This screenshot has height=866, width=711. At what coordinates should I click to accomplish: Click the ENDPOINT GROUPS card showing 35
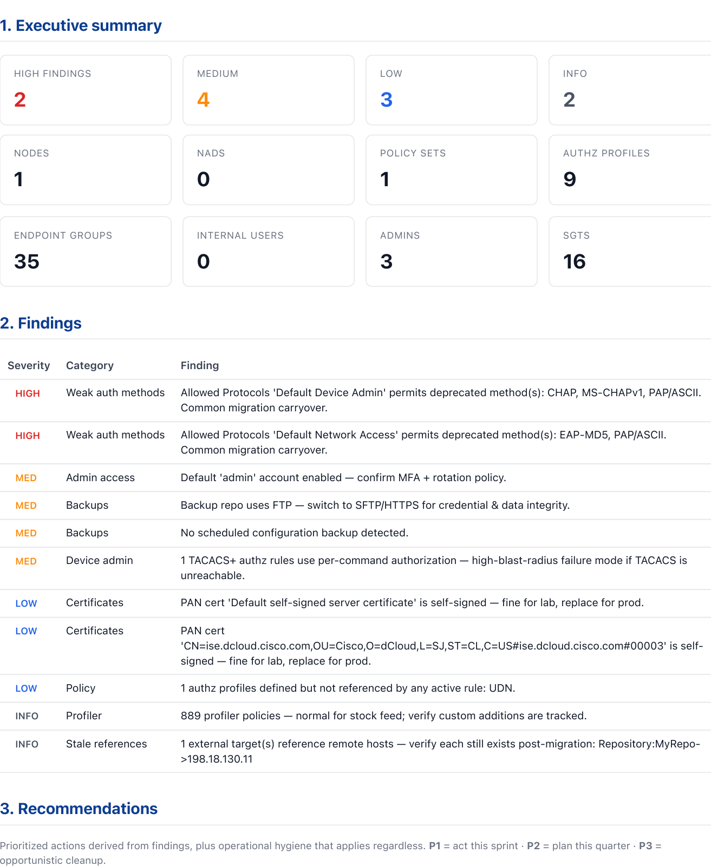[86, 252]
